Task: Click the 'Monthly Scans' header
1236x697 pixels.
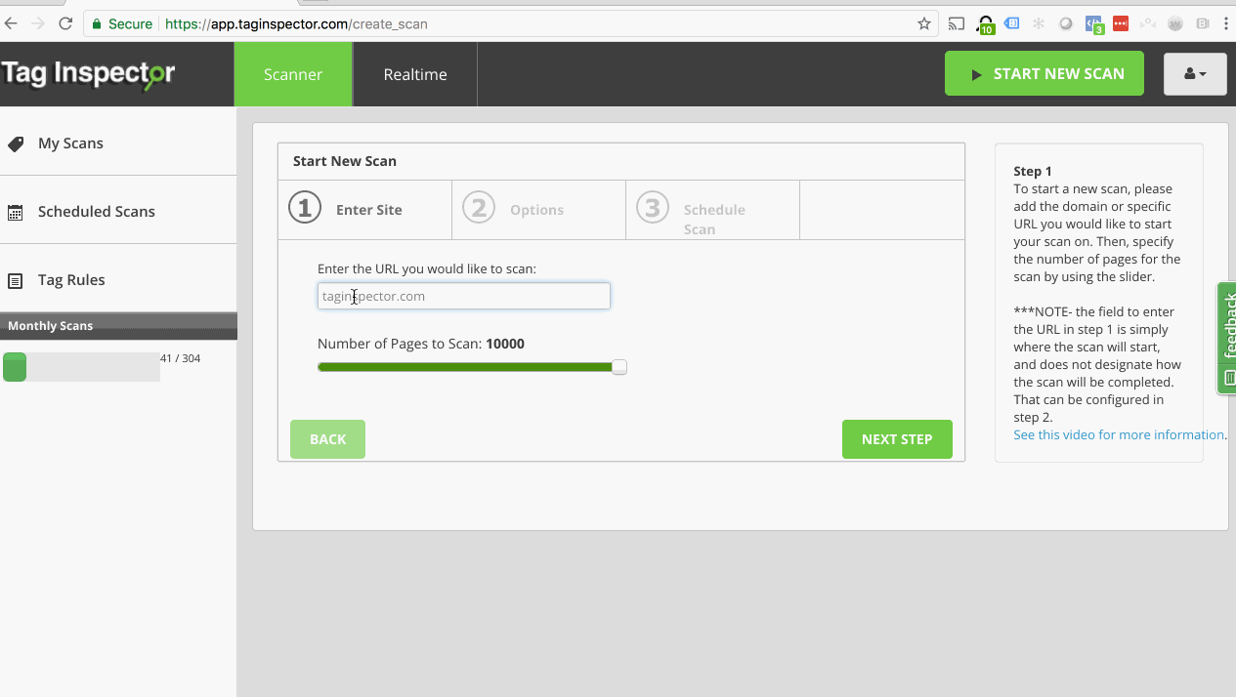Action: click(51, 326)
